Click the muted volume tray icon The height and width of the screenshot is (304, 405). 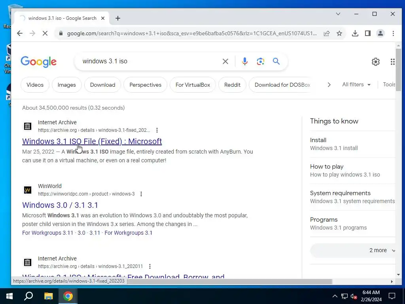354,296
